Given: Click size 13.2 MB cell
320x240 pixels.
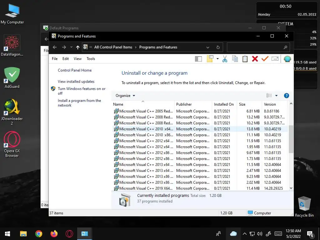Looking at the screenshot, I should point(253,117).
